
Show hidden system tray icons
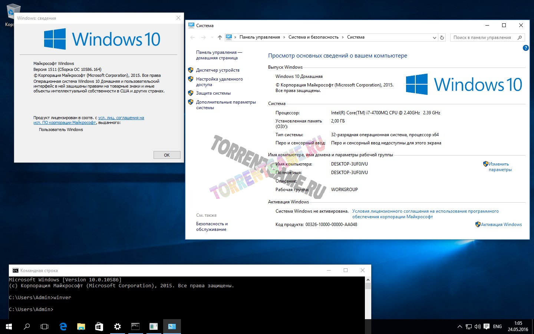[x=459, y=327]
